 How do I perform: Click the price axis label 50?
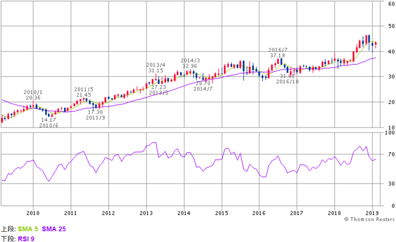tap(391, 26)
